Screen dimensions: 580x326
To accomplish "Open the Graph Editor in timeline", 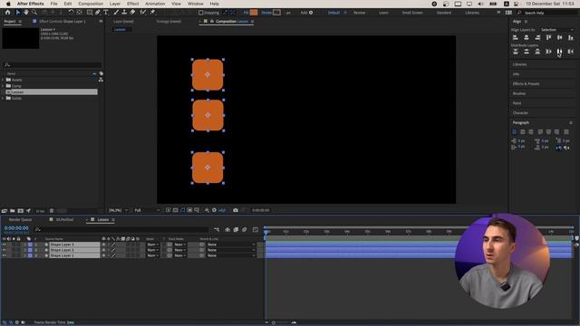I will click(x=256, y=229).
